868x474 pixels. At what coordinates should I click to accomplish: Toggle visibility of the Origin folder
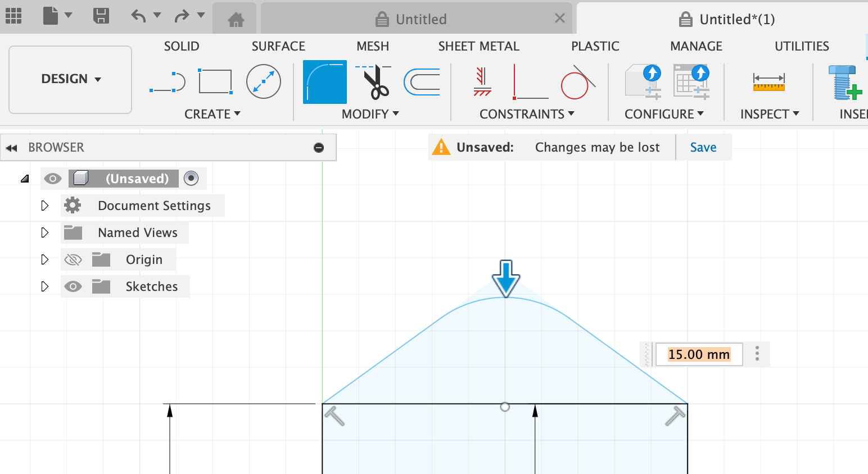click(x=73, y=259)
